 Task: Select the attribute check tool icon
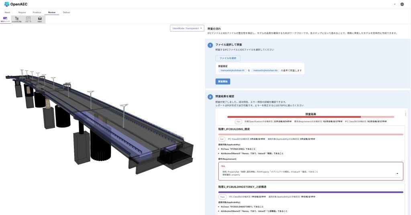5,19
